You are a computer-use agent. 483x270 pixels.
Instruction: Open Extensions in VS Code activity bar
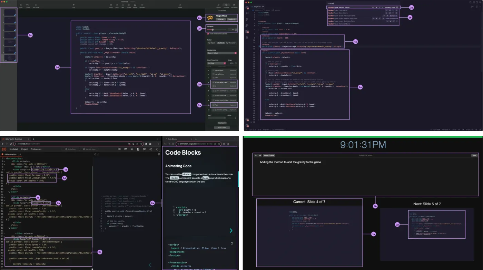[x=247, y=31]
